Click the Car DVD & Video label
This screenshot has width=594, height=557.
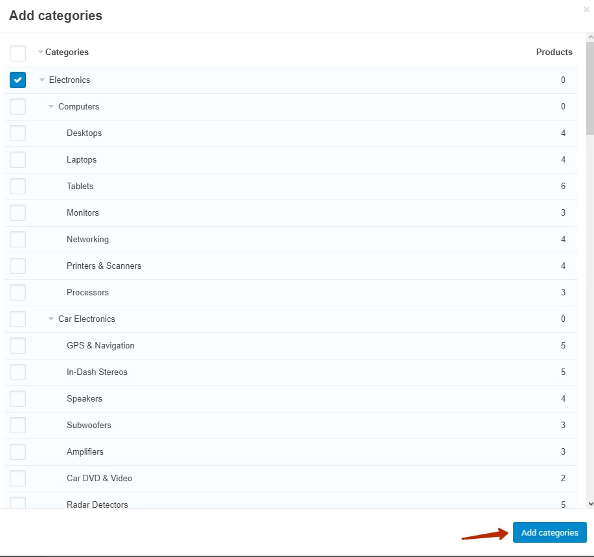click(99, 478)
